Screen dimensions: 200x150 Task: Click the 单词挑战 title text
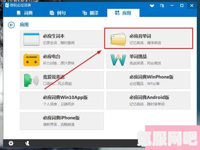(x=138, y=57)
